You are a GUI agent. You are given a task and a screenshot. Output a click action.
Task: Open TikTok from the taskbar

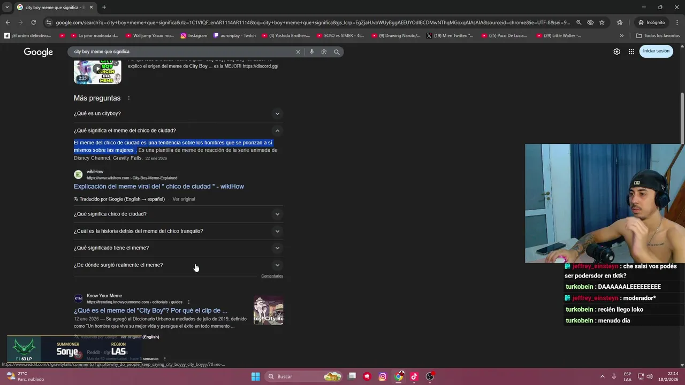[414, 376]
